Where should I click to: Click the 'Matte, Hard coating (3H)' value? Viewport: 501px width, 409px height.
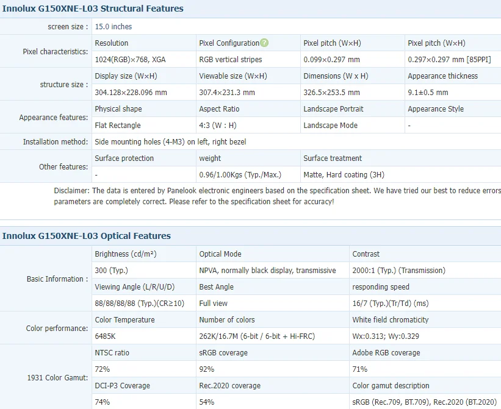(x=344, y=175)
